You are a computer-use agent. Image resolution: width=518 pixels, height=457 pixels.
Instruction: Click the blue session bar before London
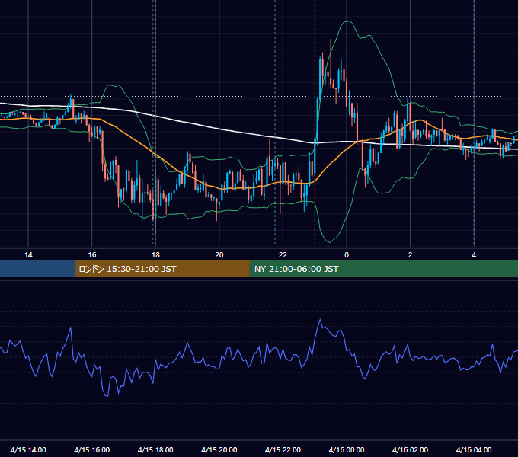[37, 269]
